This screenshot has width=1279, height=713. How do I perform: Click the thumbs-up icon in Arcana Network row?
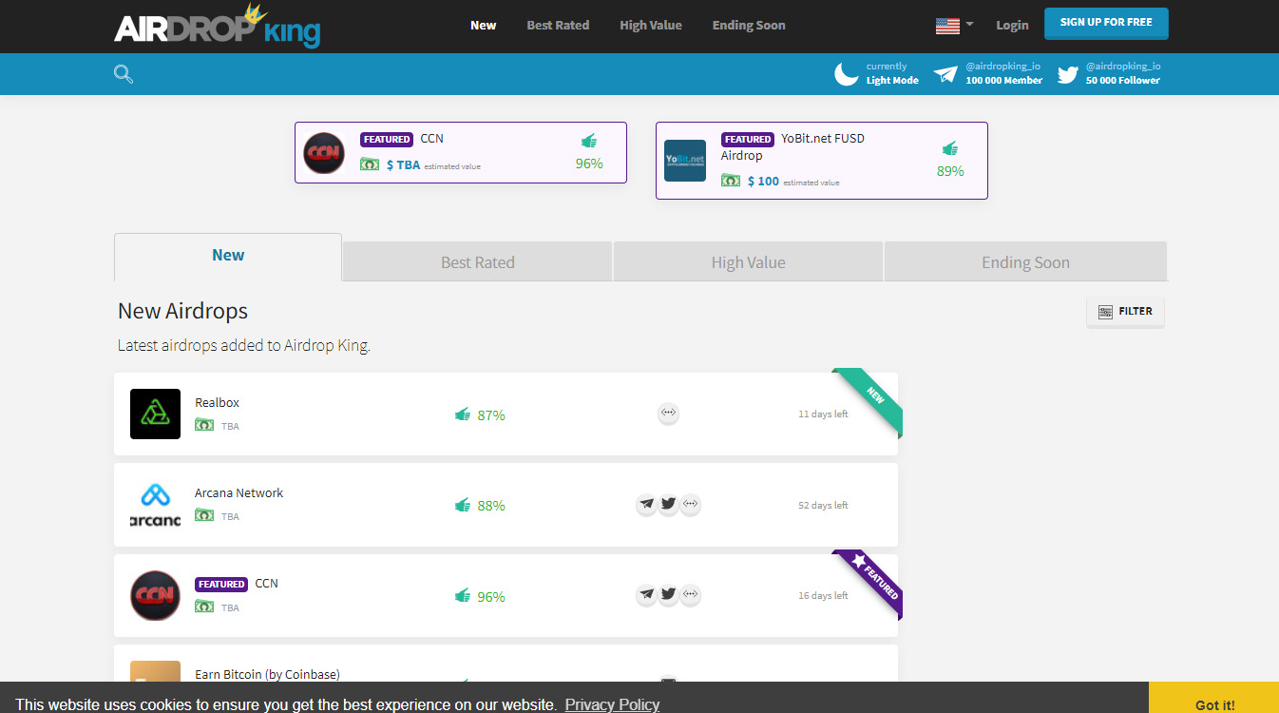(463, 505)
